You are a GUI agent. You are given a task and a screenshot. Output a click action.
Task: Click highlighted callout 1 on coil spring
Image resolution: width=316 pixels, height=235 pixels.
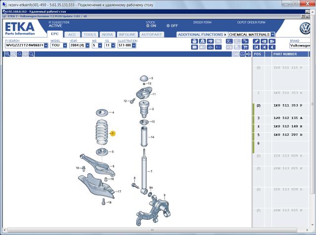(x=113, y=133)
